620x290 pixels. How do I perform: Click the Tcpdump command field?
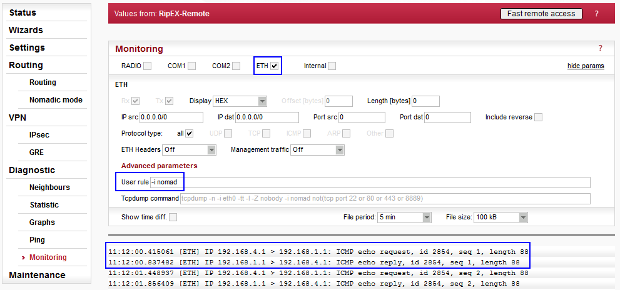pyautogui.click(x=385, y=198)
